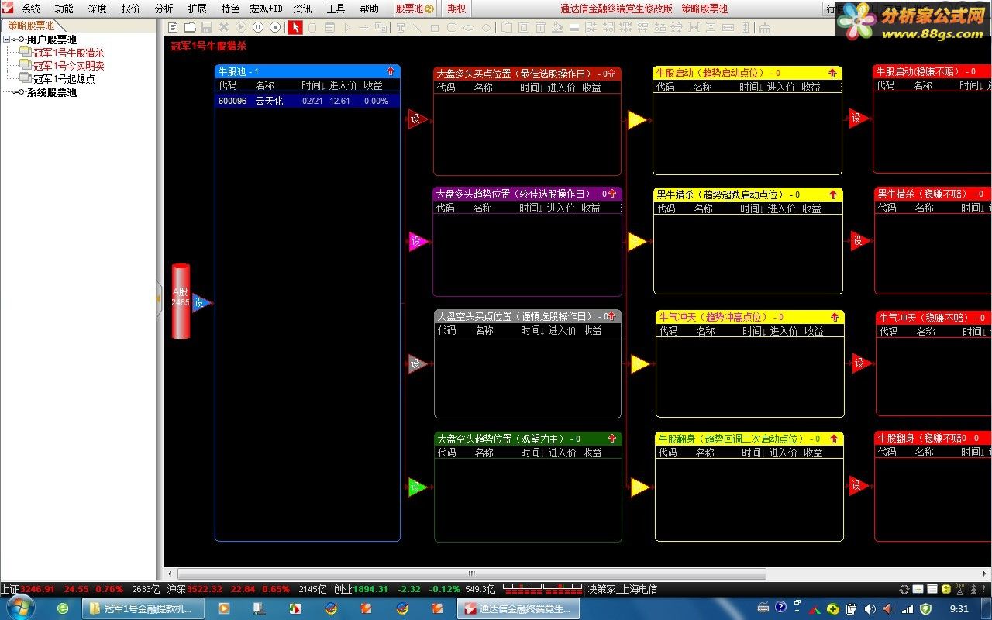The height and width of the screenshot is (620, 992).
Task: Click the magenta 设 triangle before 大盘多头趋势位置
Action: click(x=418, y=241)
